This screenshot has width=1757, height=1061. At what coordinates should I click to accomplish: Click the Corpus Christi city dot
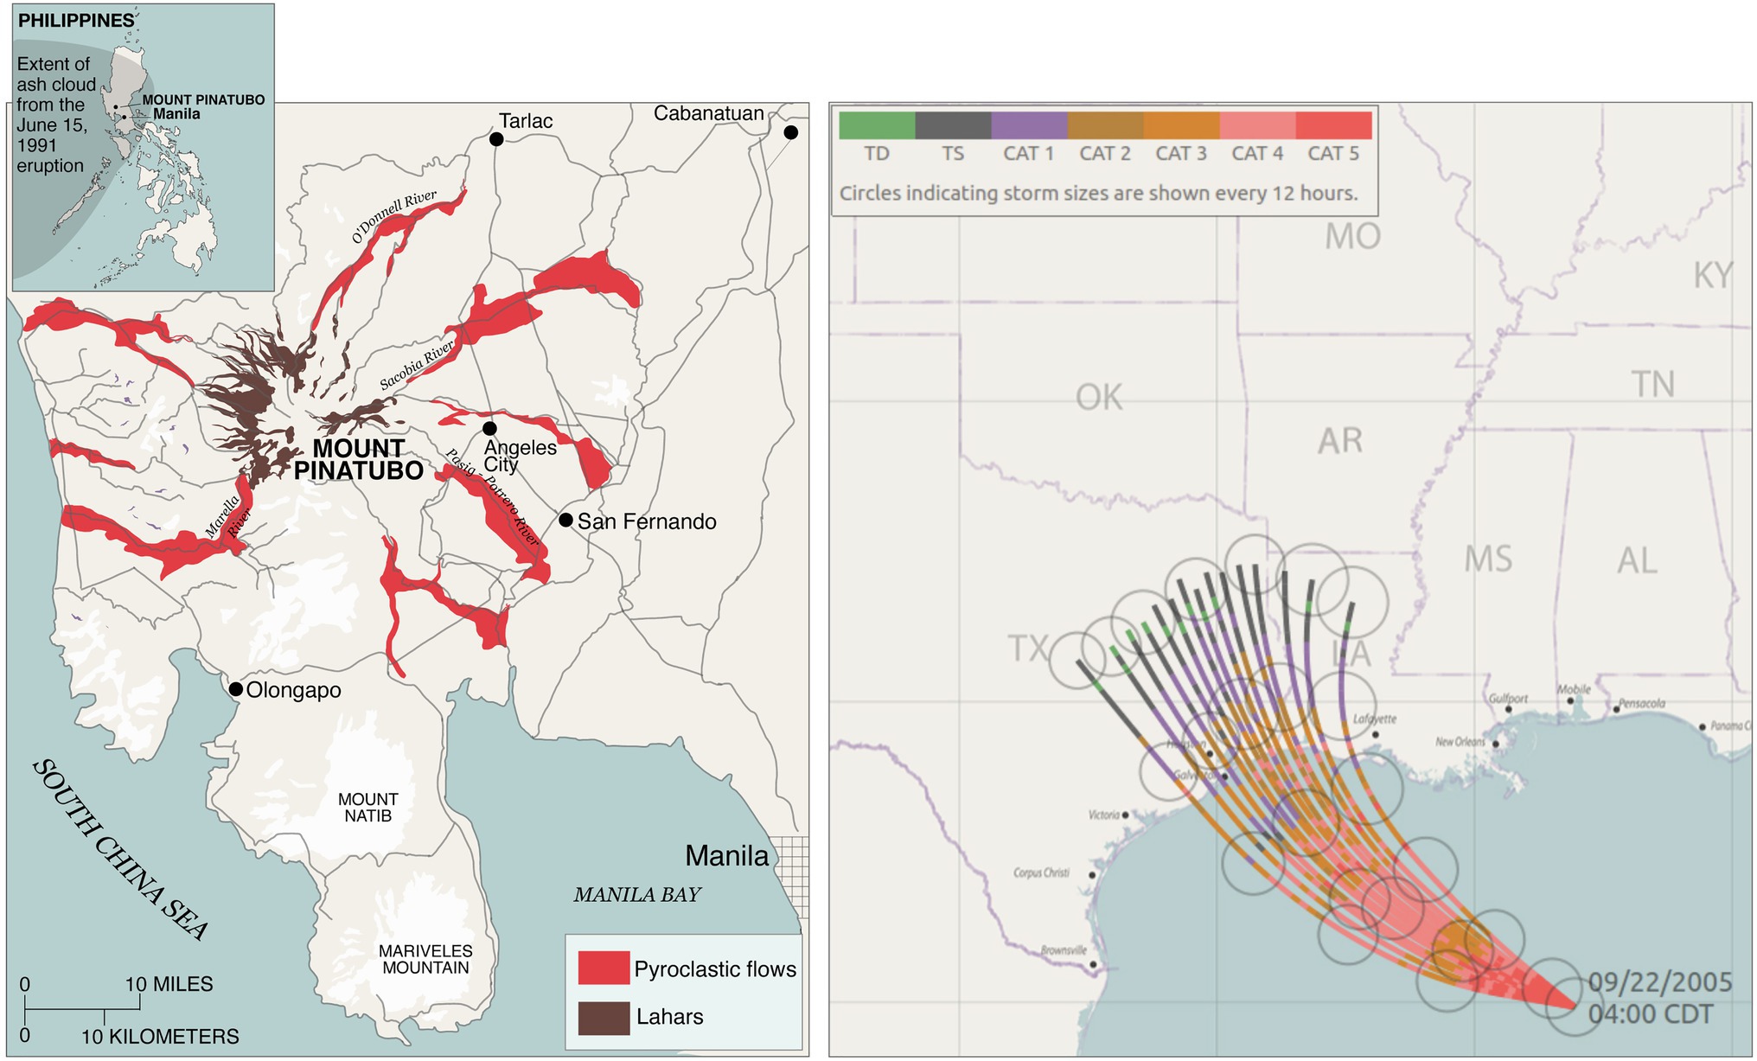point(1092,875)
